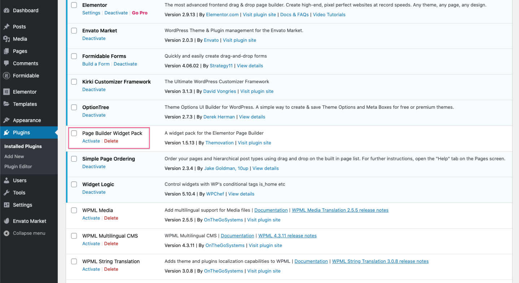Select the Page Builder Widget Pack checkbox

[x=74, y=133]
